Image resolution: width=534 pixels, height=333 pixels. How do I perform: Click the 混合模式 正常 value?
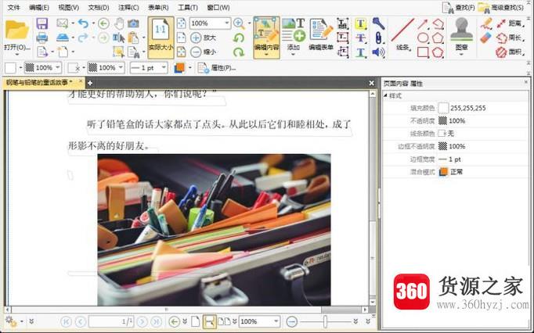456,172
